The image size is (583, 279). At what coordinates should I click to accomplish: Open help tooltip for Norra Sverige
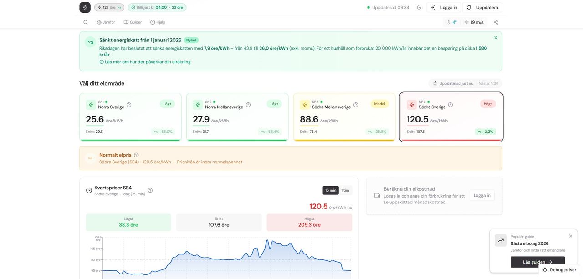[129, 105]
